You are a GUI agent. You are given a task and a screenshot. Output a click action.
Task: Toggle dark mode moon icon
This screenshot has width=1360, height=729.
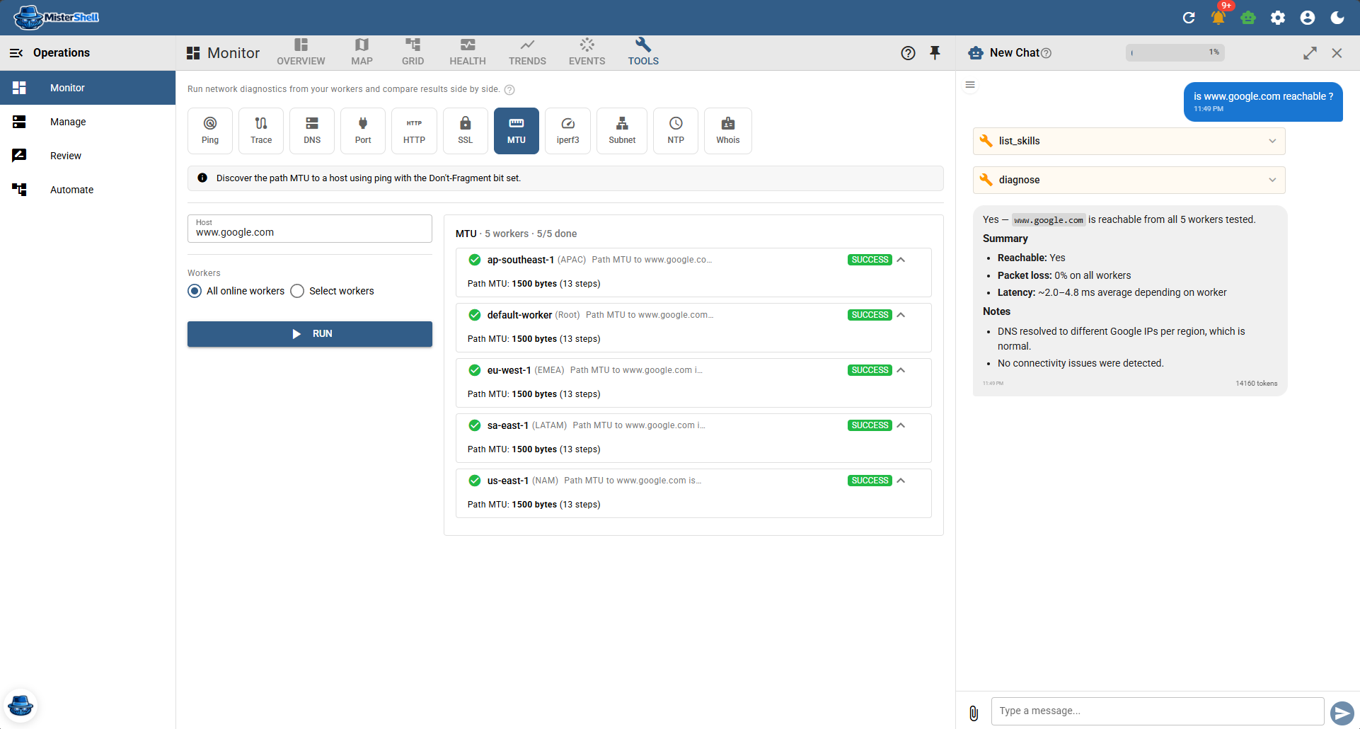click(x=1337, y=18)
